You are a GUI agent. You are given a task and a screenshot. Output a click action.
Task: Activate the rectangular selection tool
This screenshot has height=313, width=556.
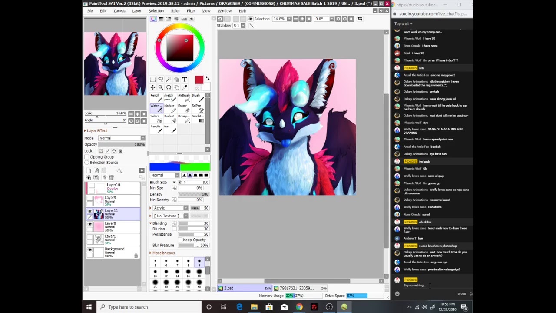(152, 80)
